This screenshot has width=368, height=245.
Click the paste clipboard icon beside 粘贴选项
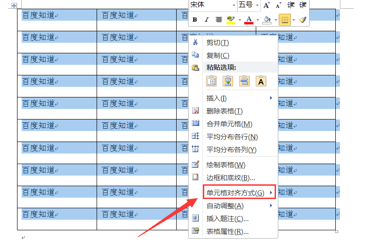pyautogui.click(x=195, y=68)
